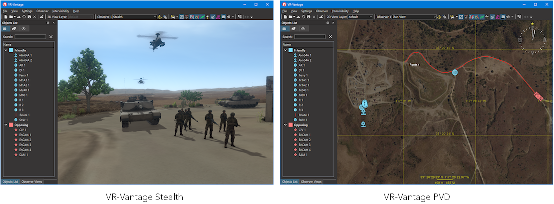Select the binoculars tab icon in the Stealth Objects List
This screenshot has width=554, height=204.
click(x=24, y=28)
